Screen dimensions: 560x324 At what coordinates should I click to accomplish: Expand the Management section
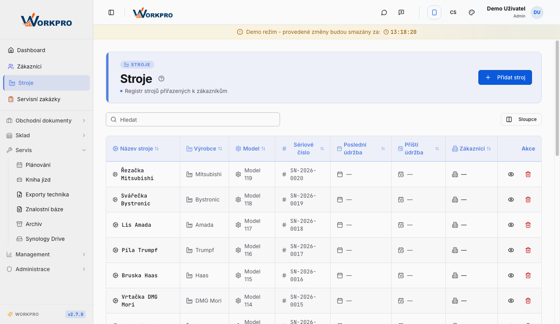pyautogui.click(x=47, y=254)
